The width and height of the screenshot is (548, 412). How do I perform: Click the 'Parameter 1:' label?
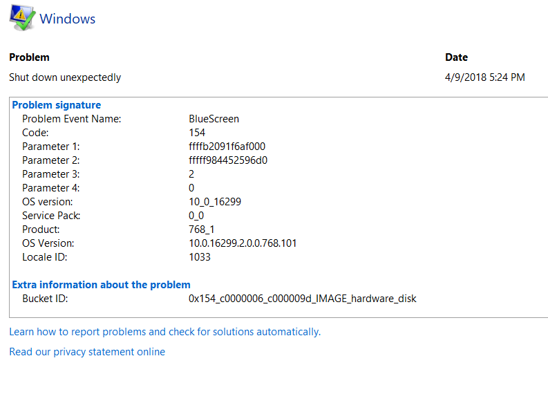click(51, 146)
